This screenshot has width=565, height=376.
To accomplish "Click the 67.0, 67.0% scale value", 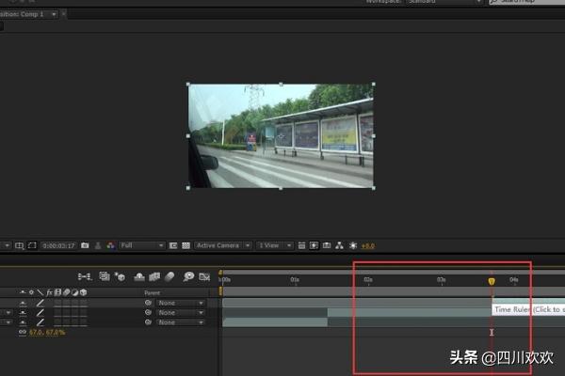I will coord(47,332).
